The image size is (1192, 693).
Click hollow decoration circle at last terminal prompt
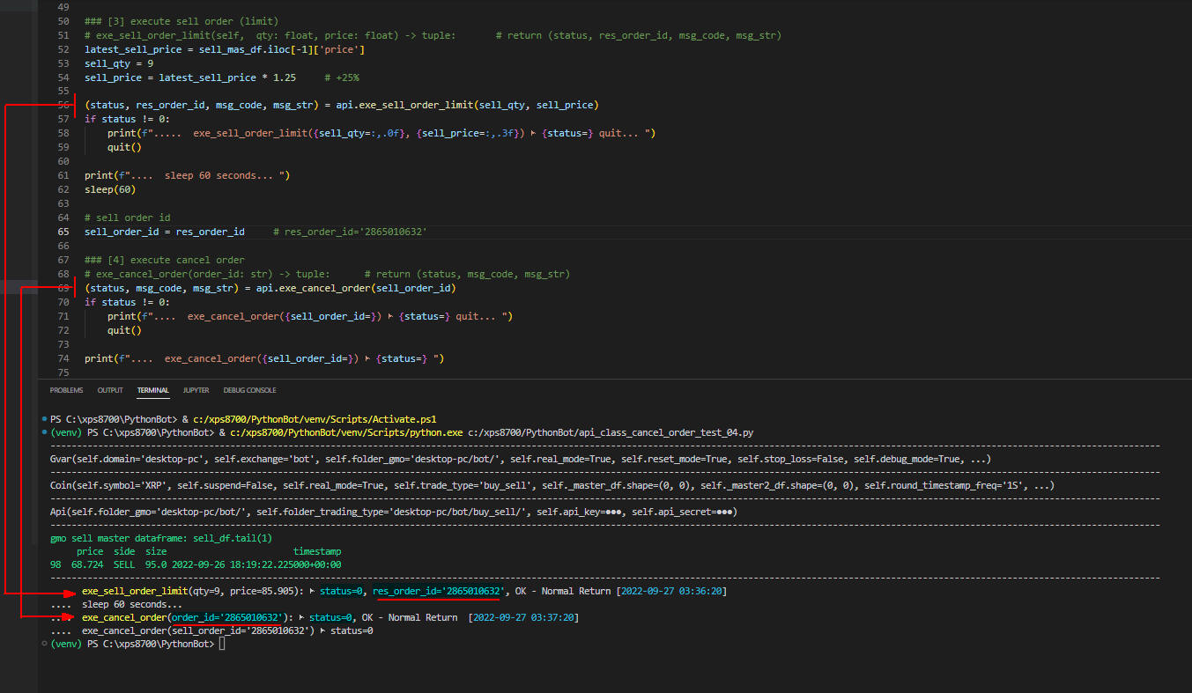pyautogui.click(x=45, y=645)
